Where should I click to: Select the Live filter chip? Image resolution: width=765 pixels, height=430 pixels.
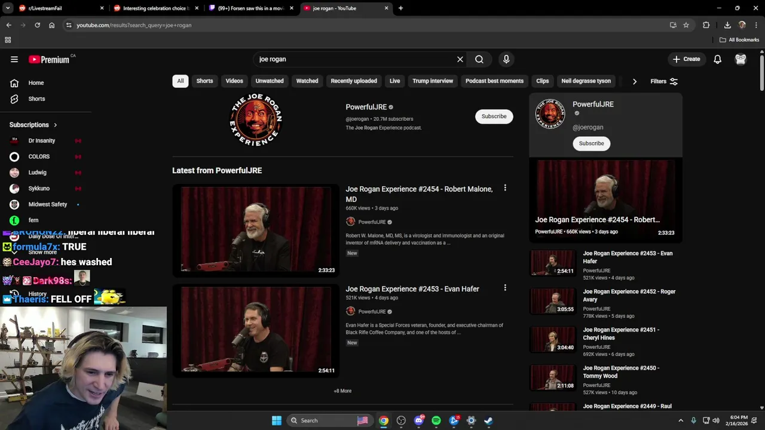pos(394,81)
